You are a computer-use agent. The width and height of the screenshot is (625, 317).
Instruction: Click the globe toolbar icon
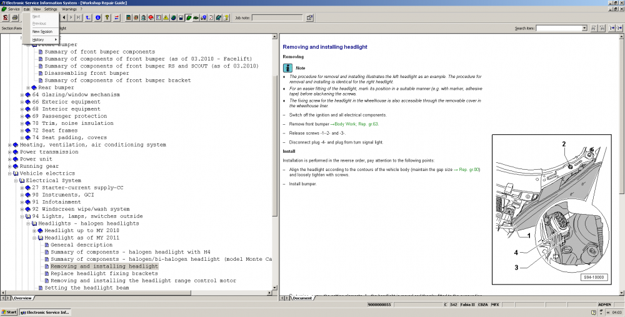point(173,17)
